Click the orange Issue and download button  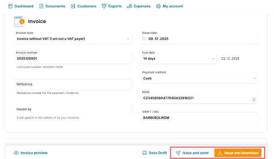point(238,153)
